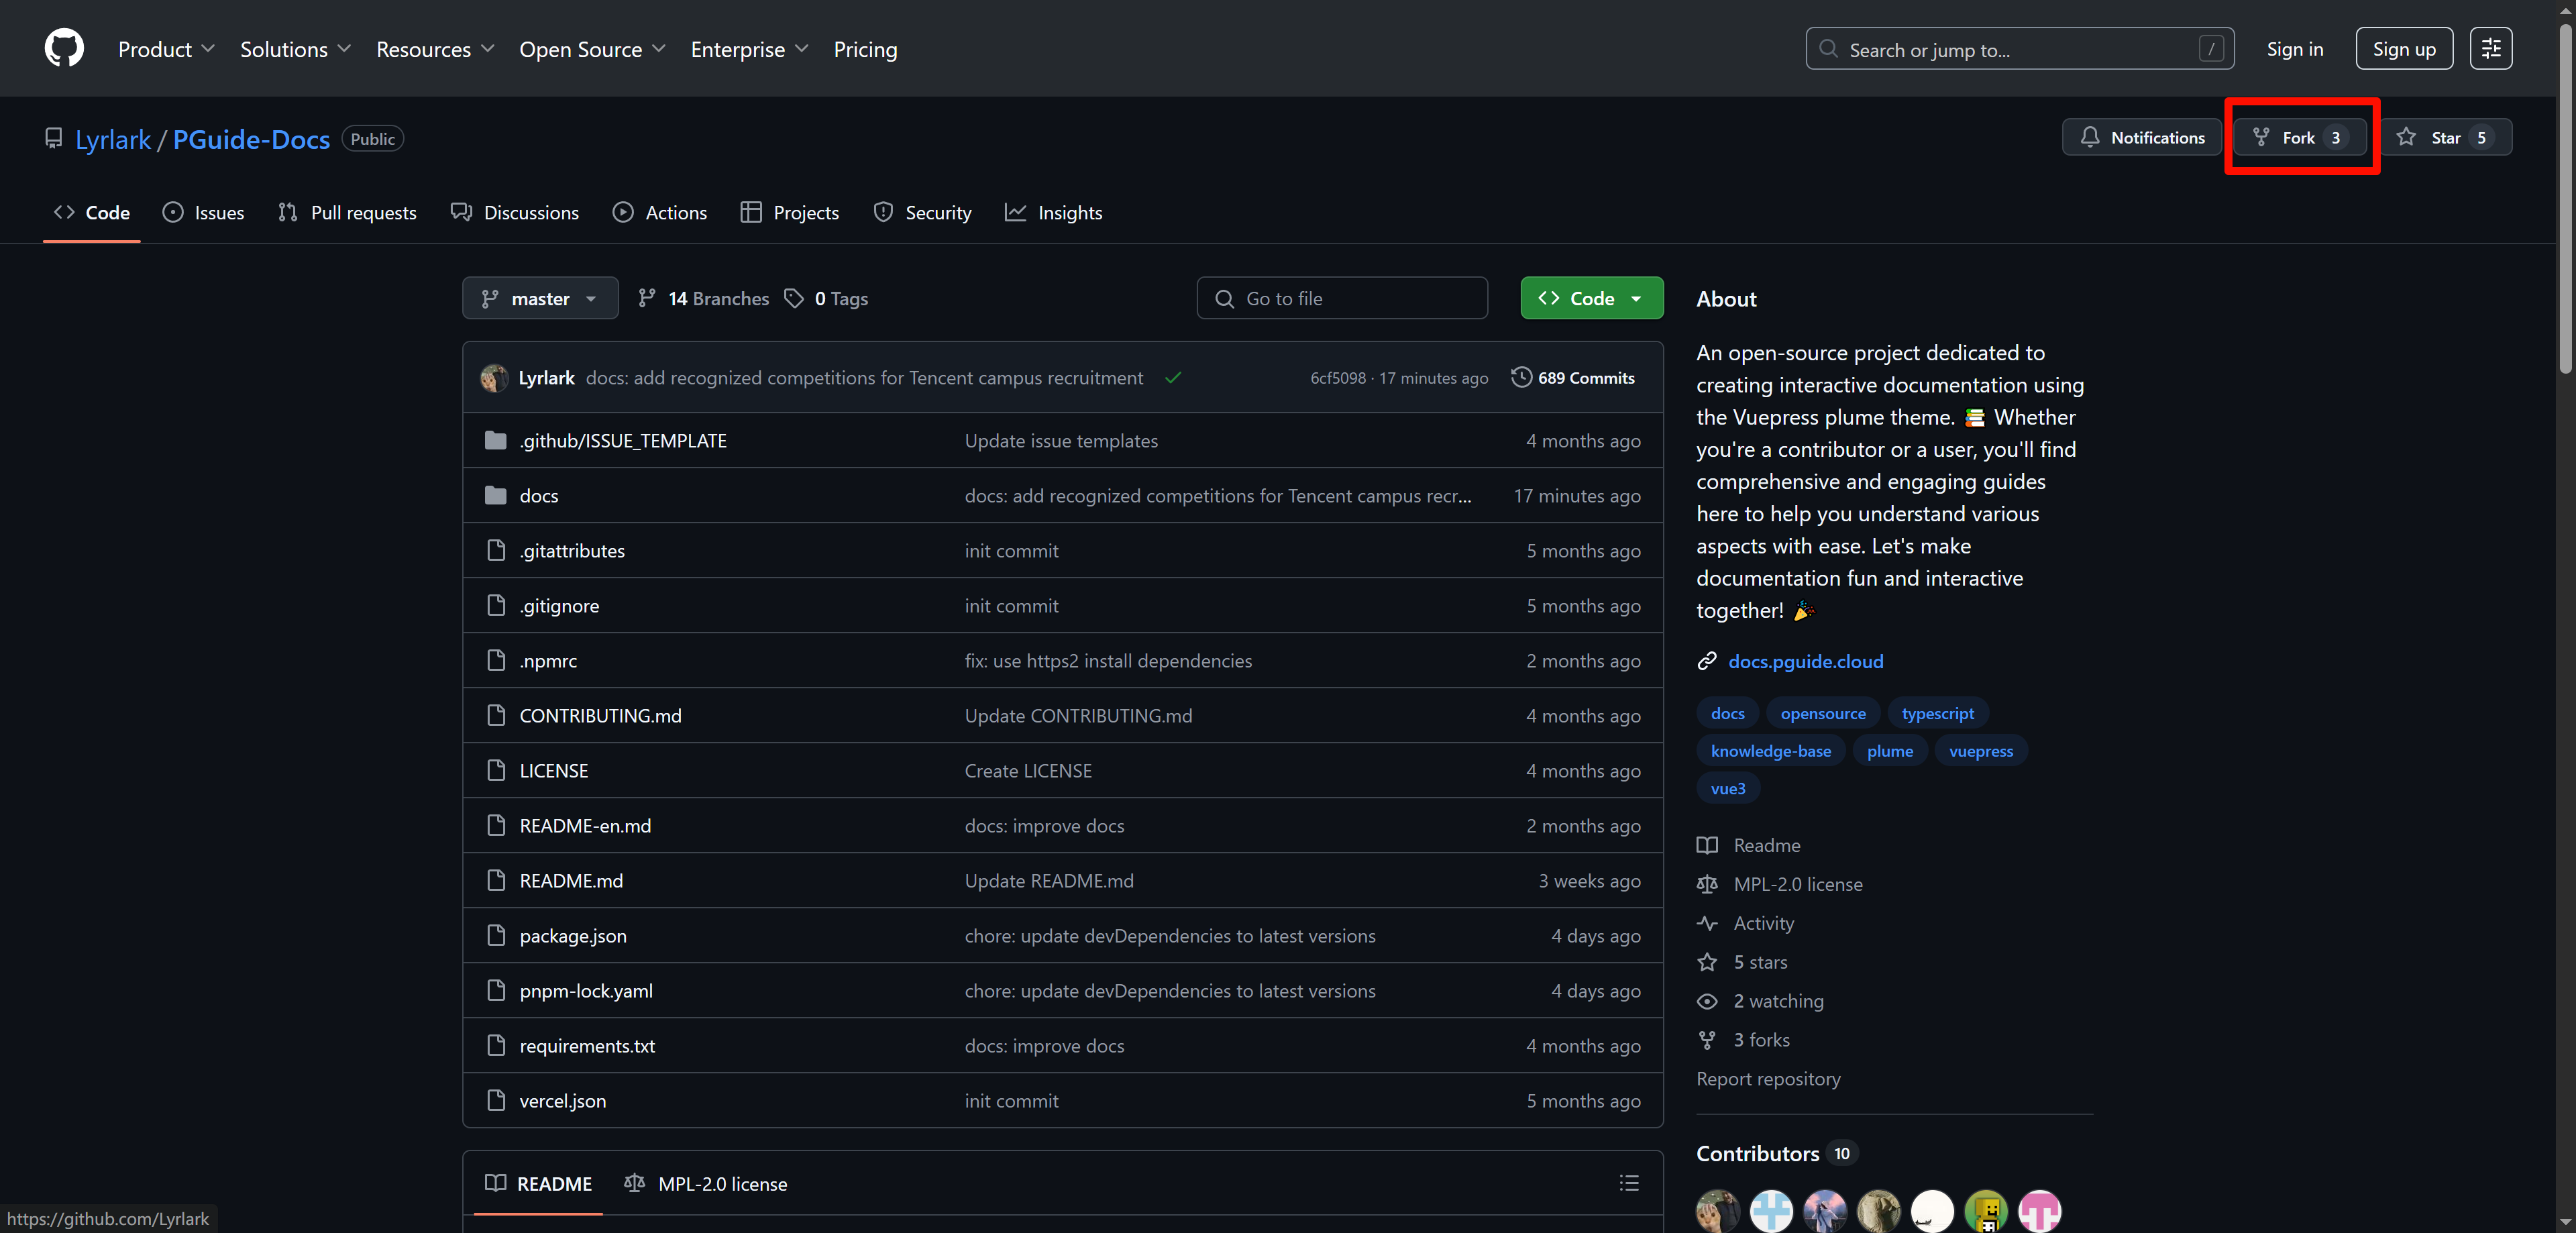Star the PGuide-Docs repository

(x=2446, y=137)
